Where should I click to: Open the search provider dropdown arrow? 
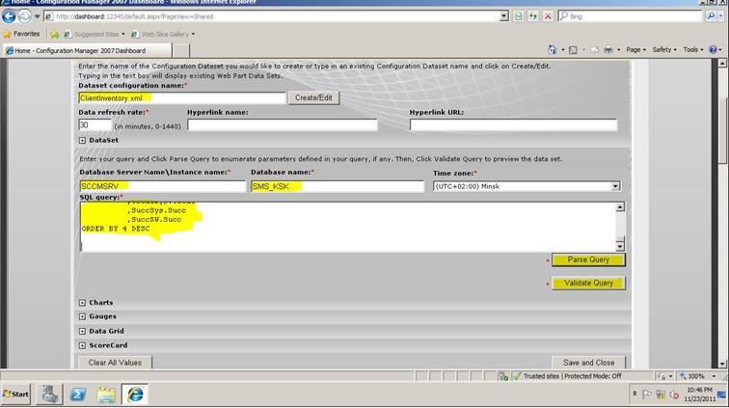[x=720, y=16]
